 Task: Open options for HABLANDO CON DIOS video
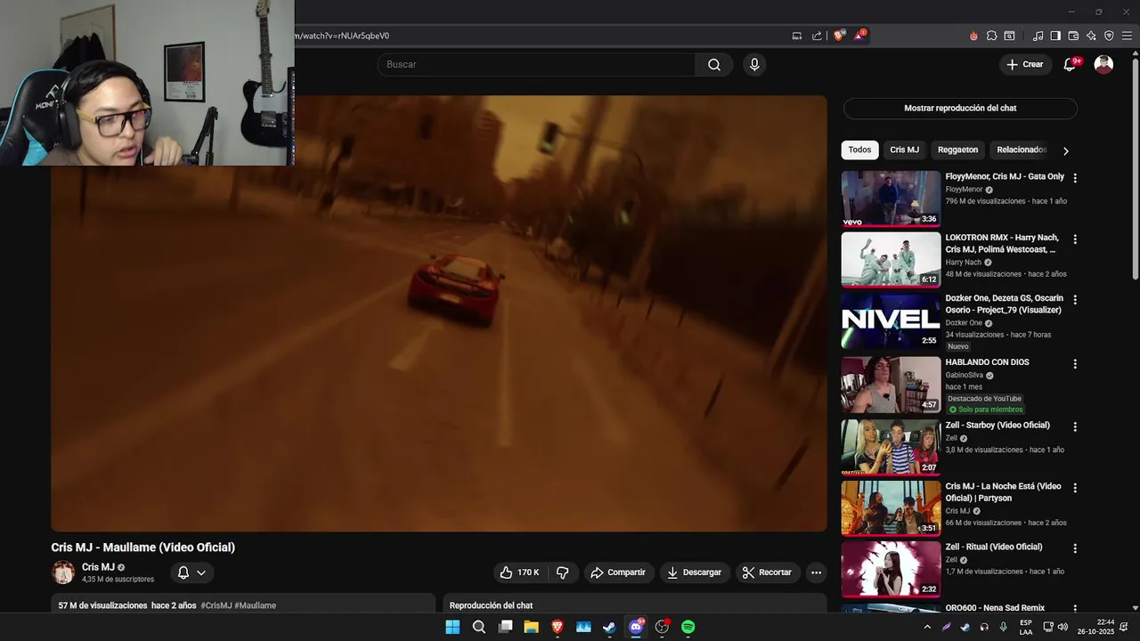(1075, 364)
